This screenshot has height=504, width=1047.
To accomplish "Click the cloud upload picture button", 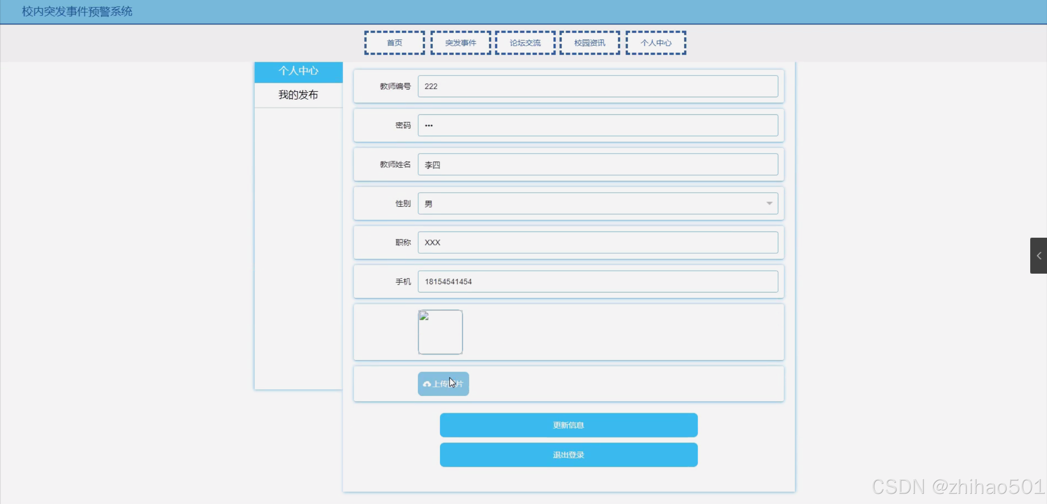I will click(x=443, y=384).
